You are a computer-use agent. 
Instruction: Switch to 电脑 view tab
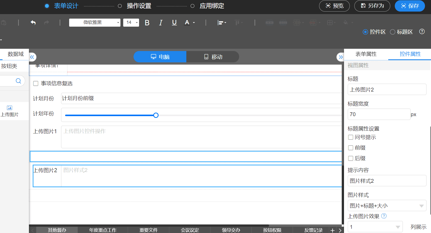pos(160,57)
